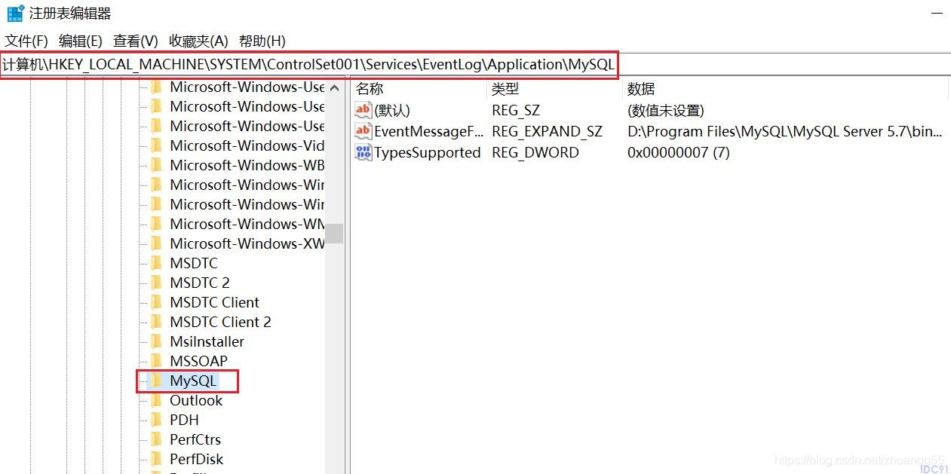The width and height of the screenshot is (951, 474).
Task: Click the string icon of EventMessageF... value
Action: (364, 131)
